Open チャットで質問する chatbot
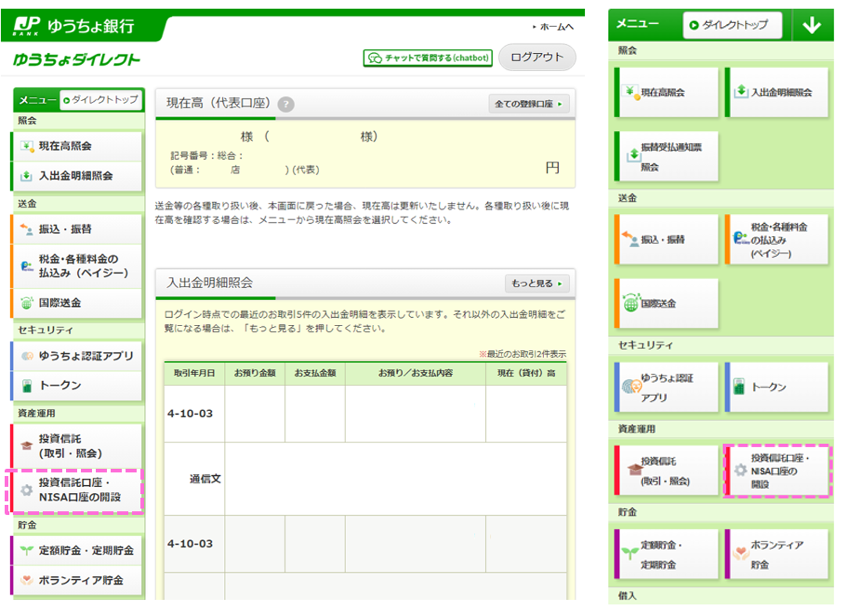Image resolution: width=844 pixels, height=611 pixels. [x=427, y=58]
